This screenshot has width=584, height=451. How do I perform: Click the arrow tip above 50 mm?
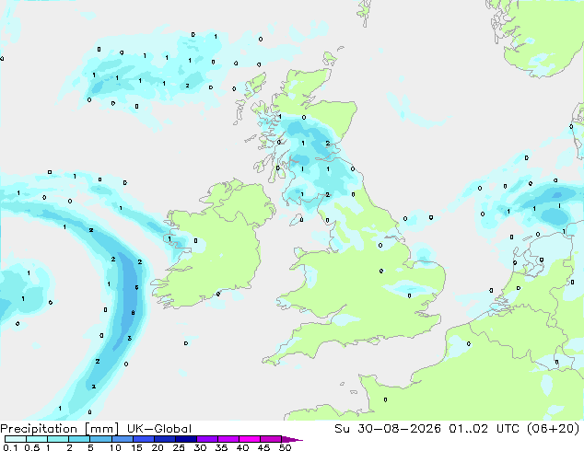[292, 439]
